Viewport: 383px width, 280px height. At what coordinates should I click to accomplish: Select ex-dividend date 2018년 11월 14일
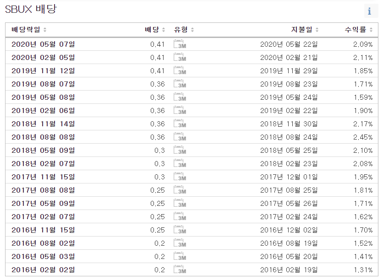pyautogui.click(x=43, y=124)
